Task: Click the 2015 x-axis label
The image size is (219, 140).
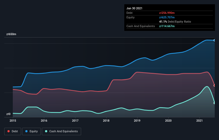Action: coord(13,121)
